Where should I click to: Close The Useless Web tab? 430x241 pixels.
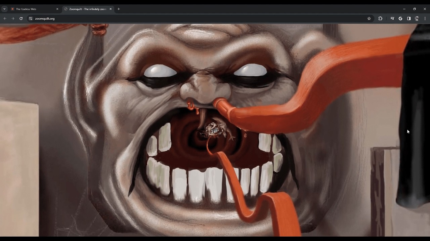(57, 9)
